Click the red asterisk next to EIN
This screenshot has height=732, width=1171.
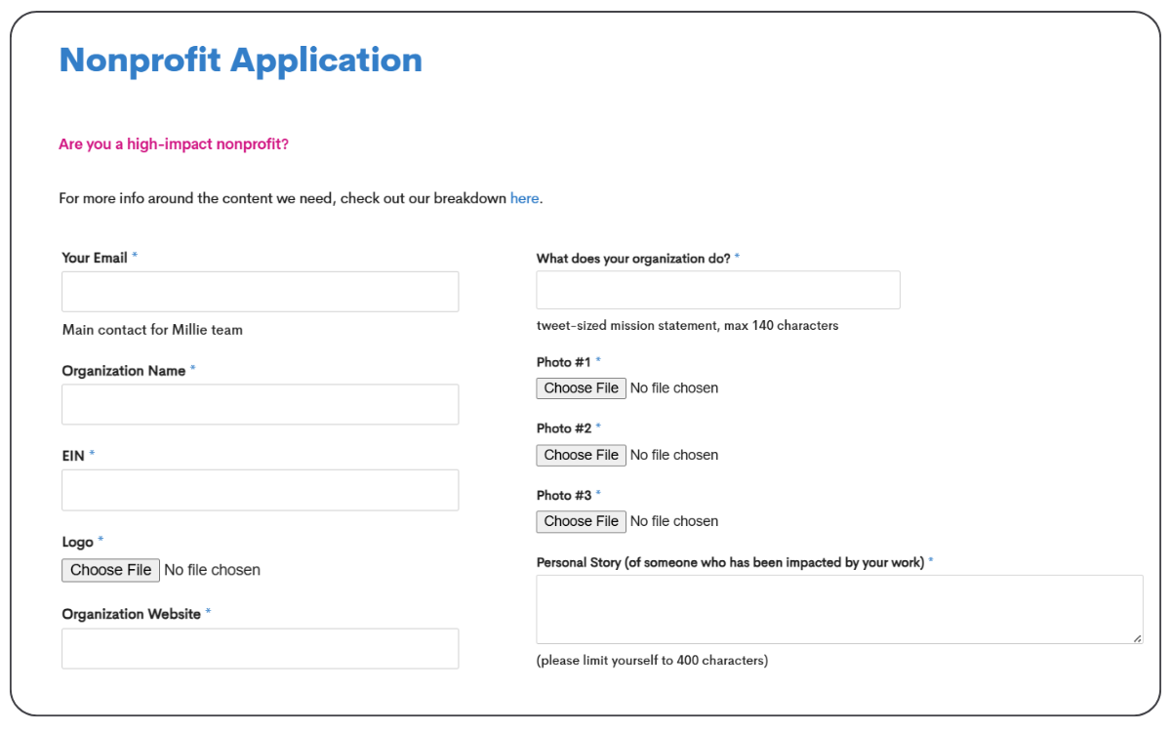pos(91,455)
